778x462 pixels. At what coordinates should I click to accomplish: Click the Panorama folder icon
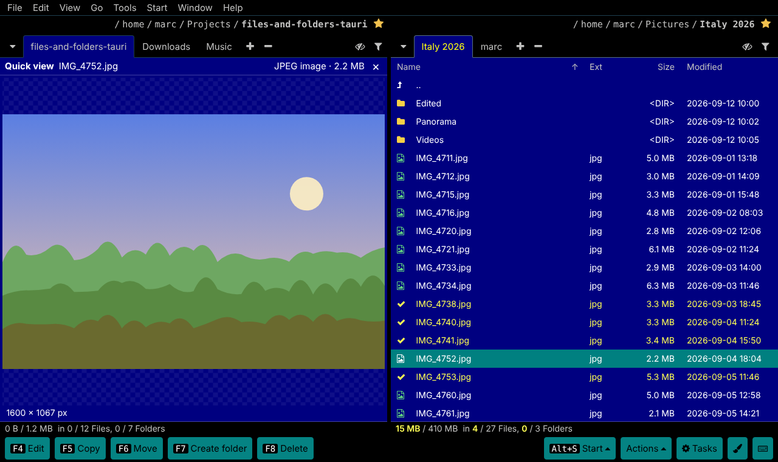point(401,122)
